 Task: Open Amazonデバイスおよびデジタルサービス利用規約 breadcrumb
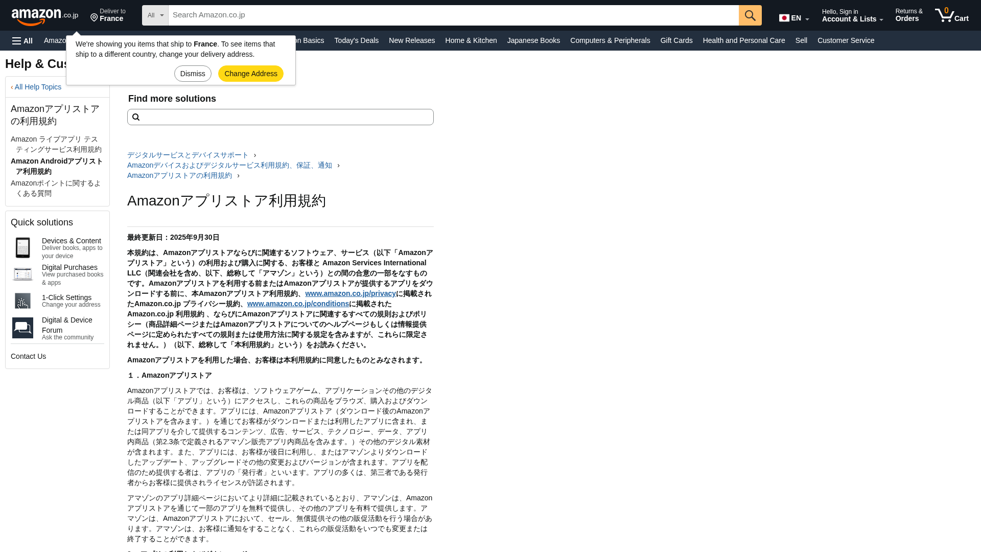(x=229, y=165)
